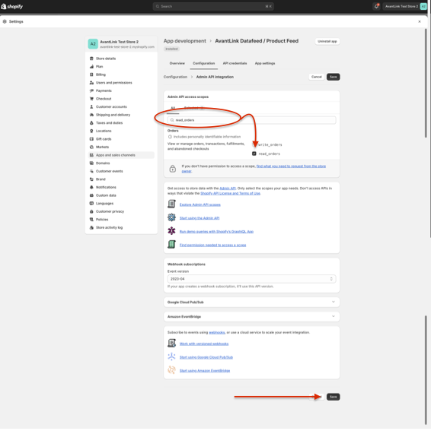Click the Customer privacy lock icon

[91, 211]
